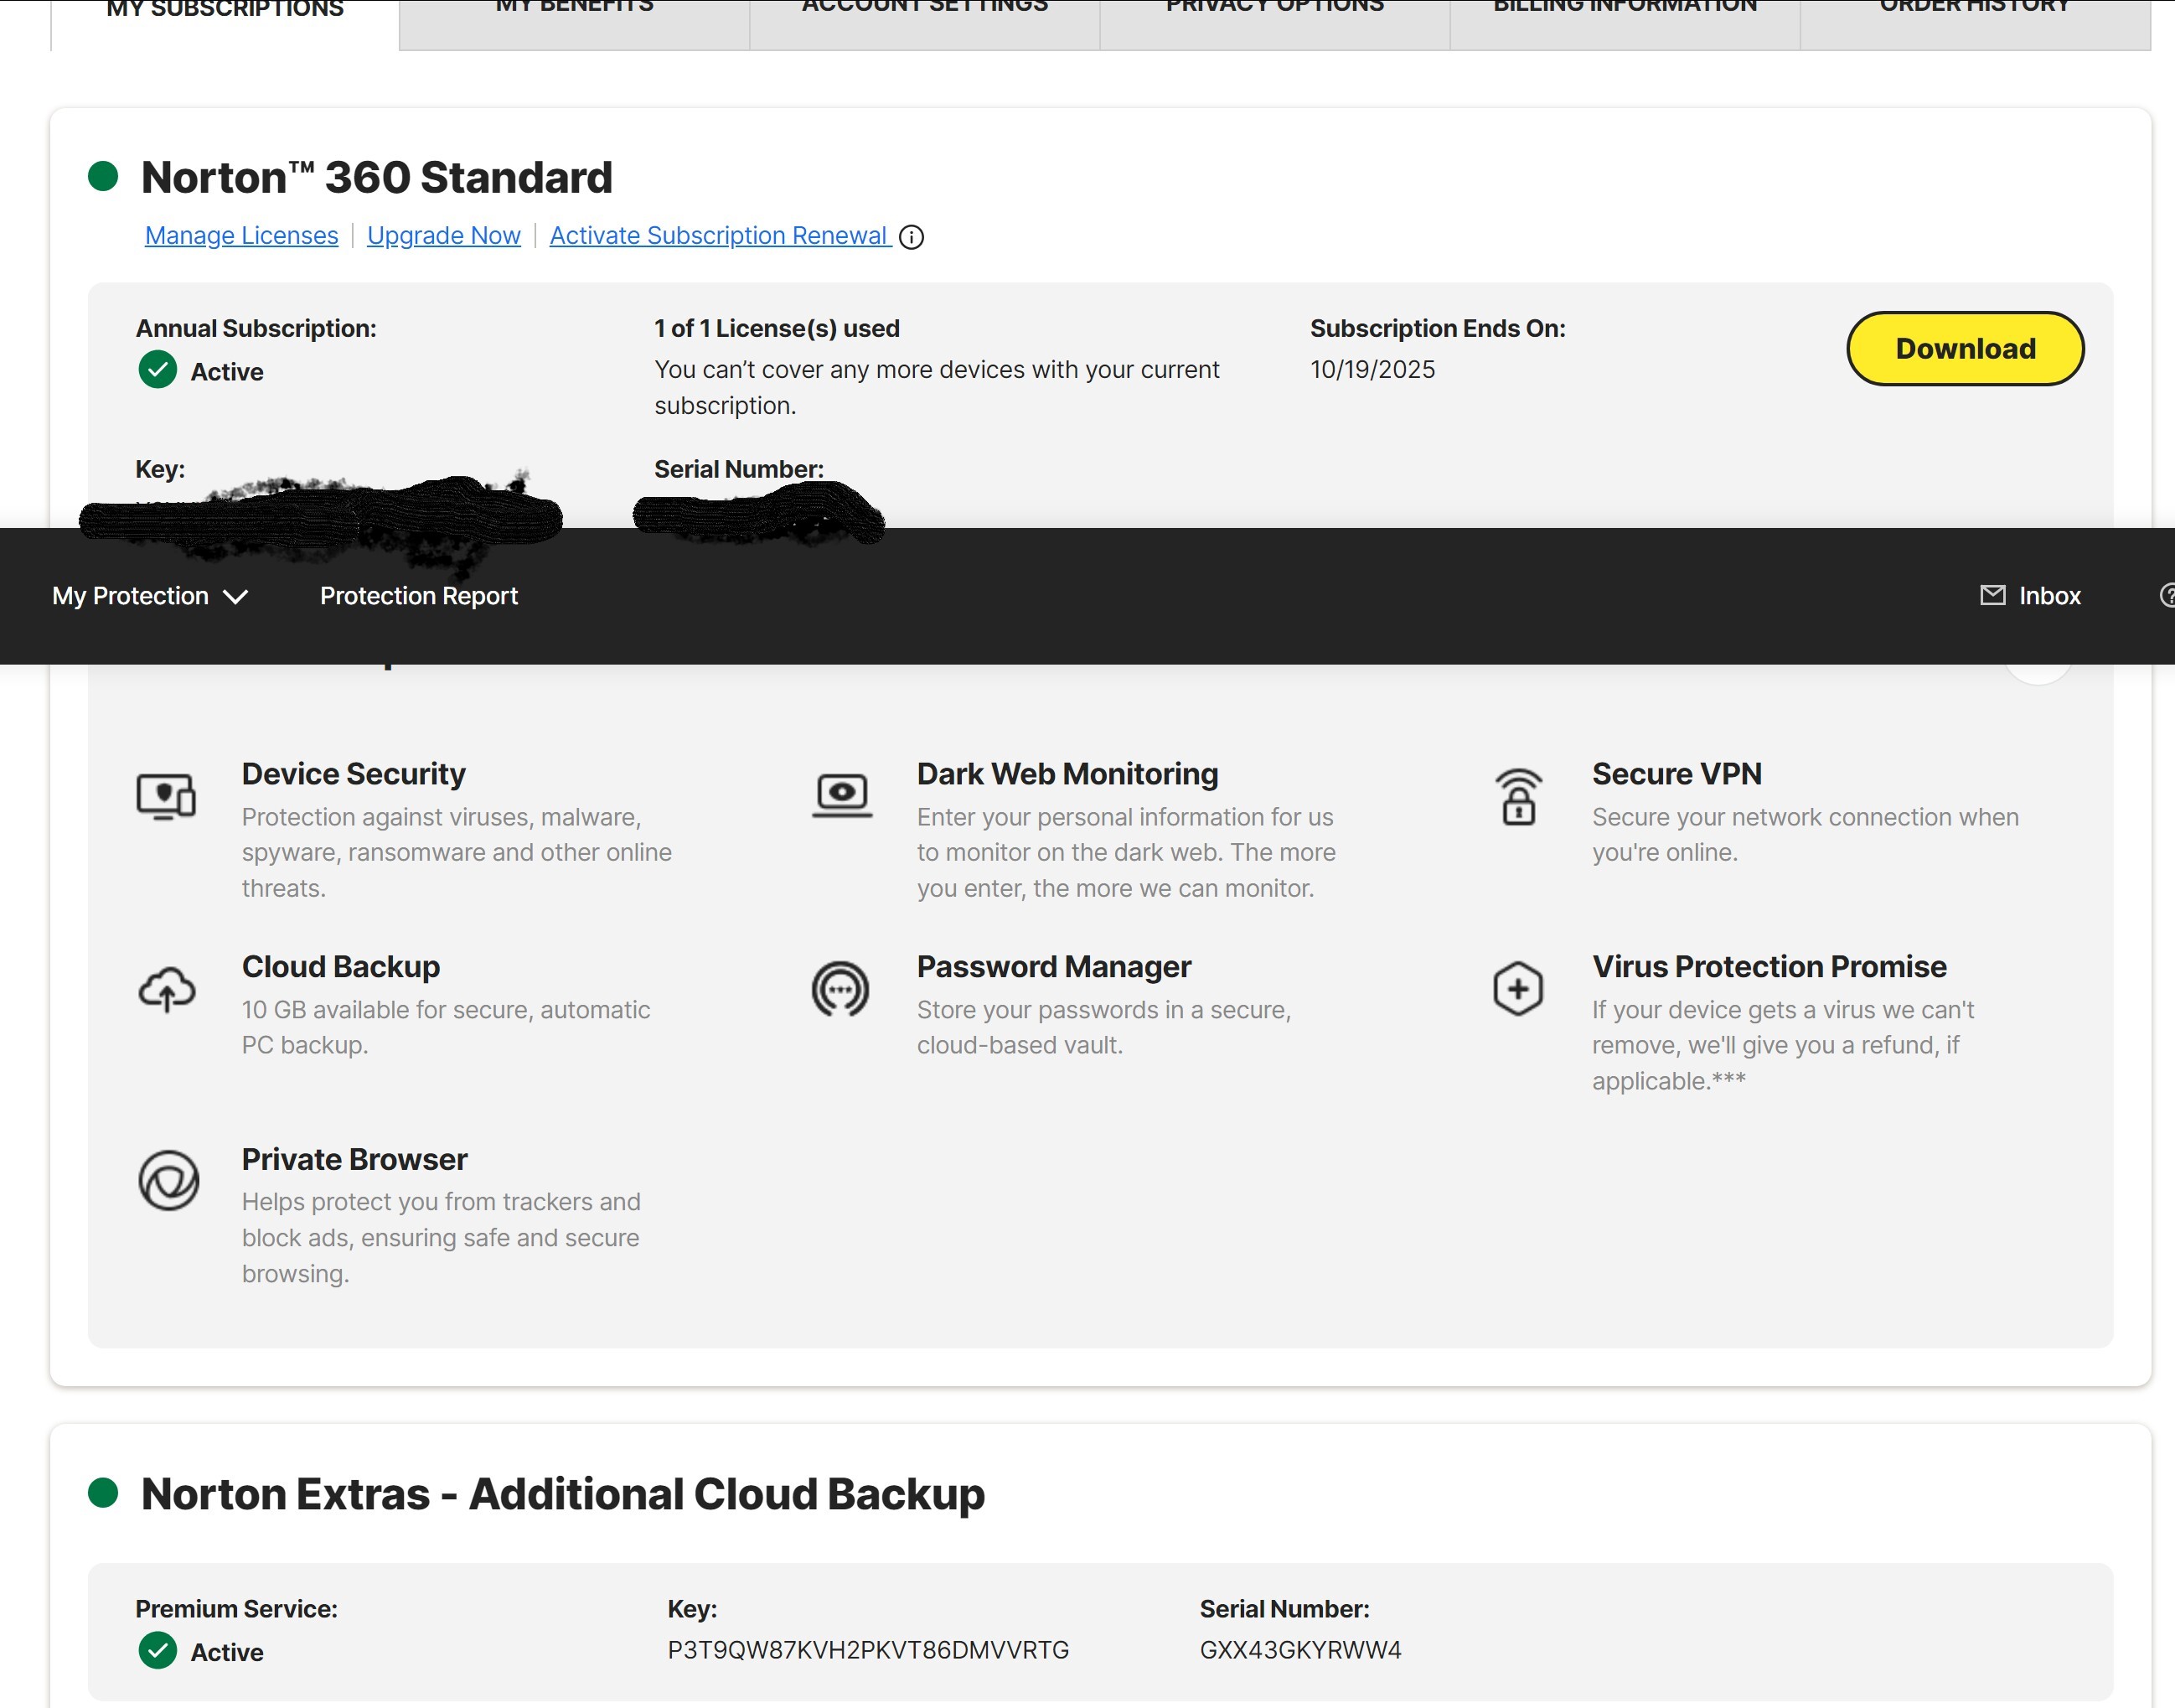Click the subscription end date 10/19/2025
The width and height of the screenshot is (2175, 1708).
coord(1372,369)
